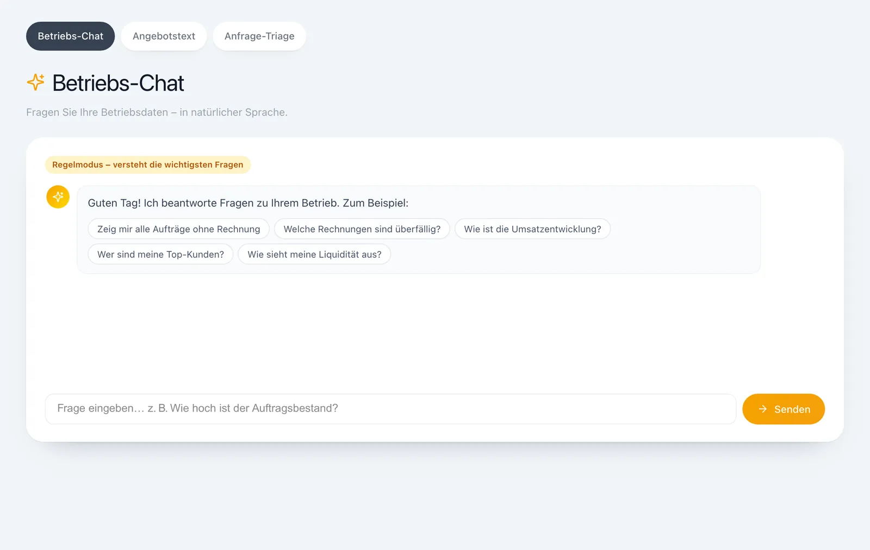Screen dimensions: 870x550
Task: Select the 'Wer sind meine Top-Kunden?' suggestion
Action: point(160,254)
